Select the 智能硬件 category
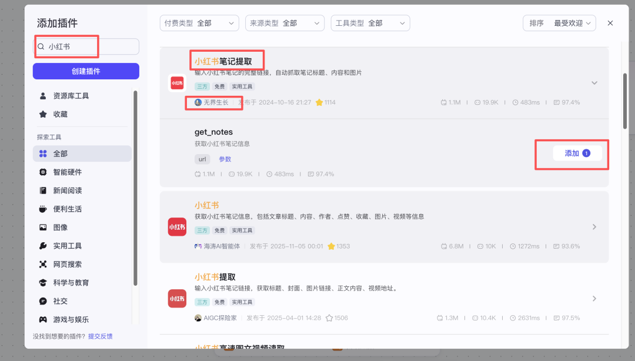 82,172
